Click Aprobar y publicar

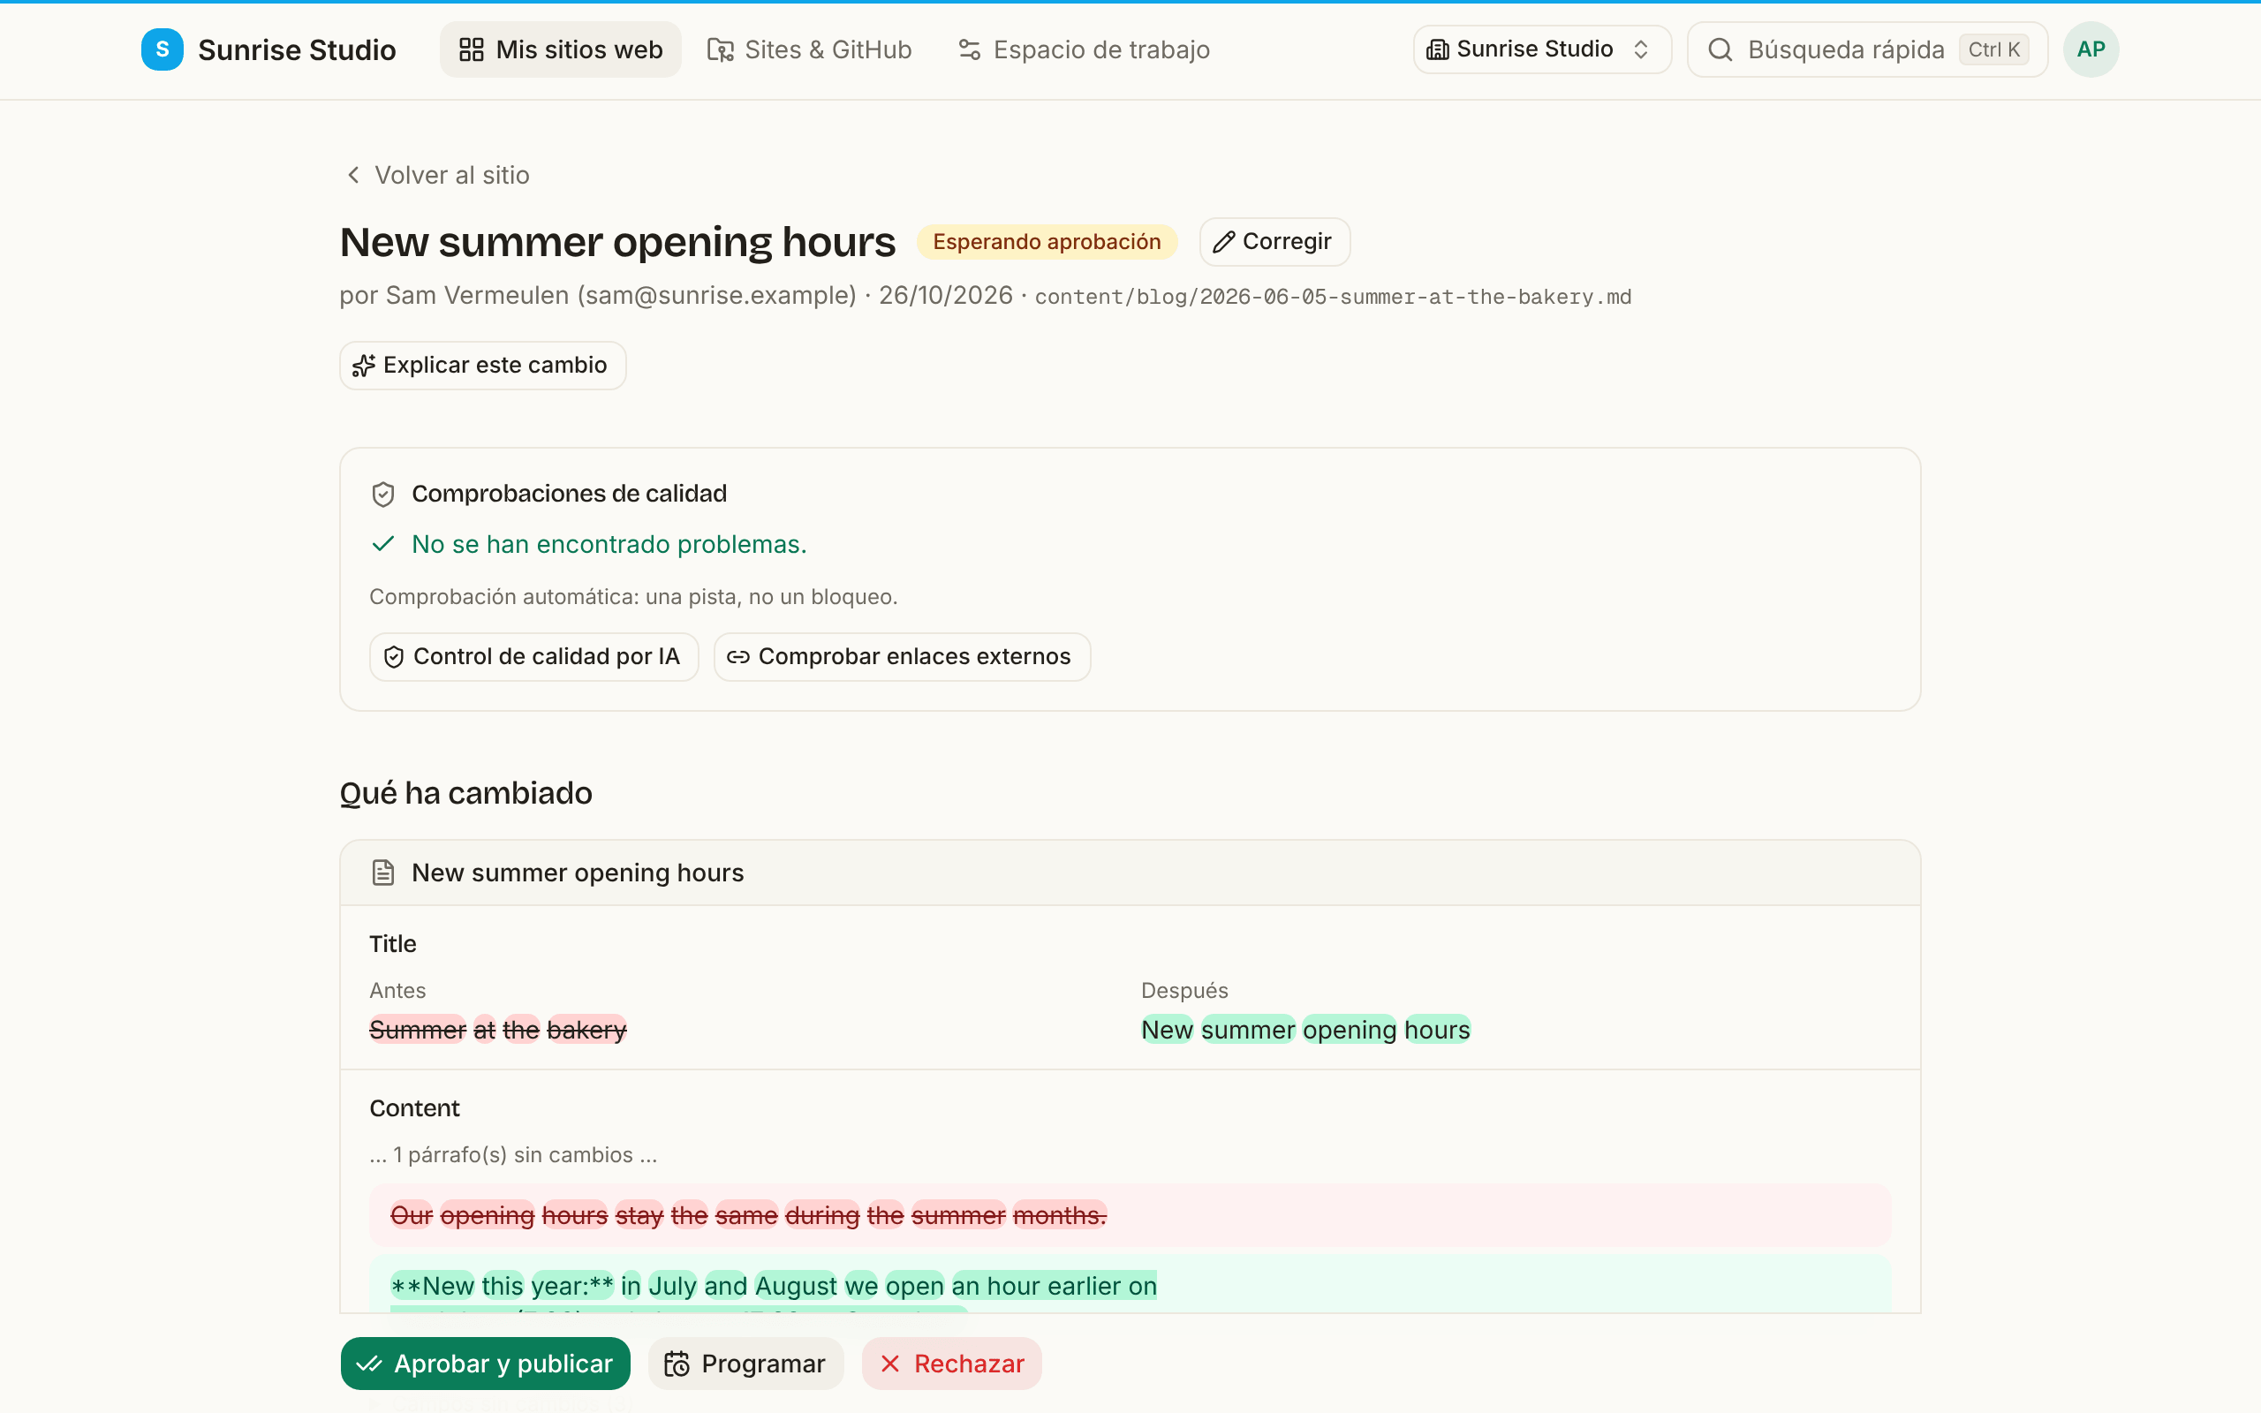(x=485, y=1364)
